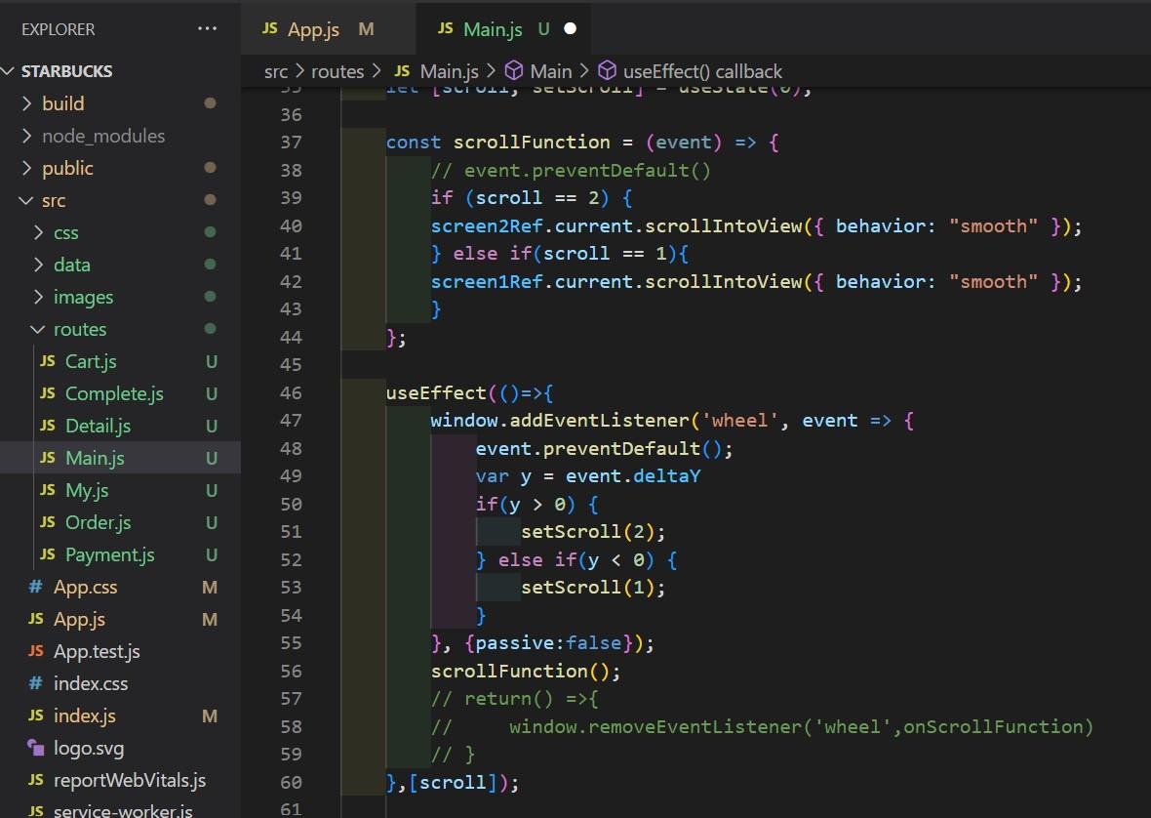
Task: Click the JS icon beside Detail.js
Action: point(48,426)
